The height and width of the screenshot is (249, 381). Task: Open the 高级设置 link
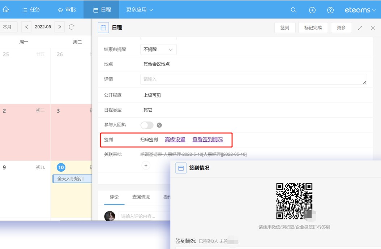pyautogui.click(x=175, y=140)
